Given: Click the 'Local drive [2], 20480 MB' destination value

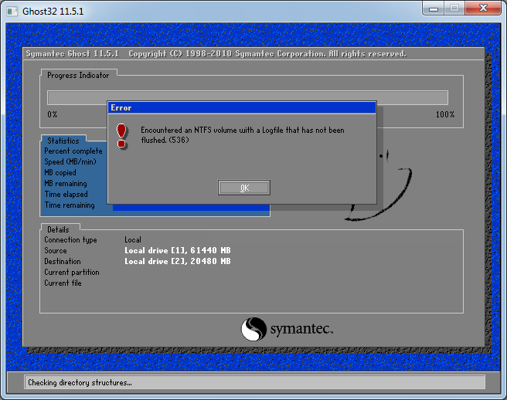Looking at the screenshot, I should (178, 261).
